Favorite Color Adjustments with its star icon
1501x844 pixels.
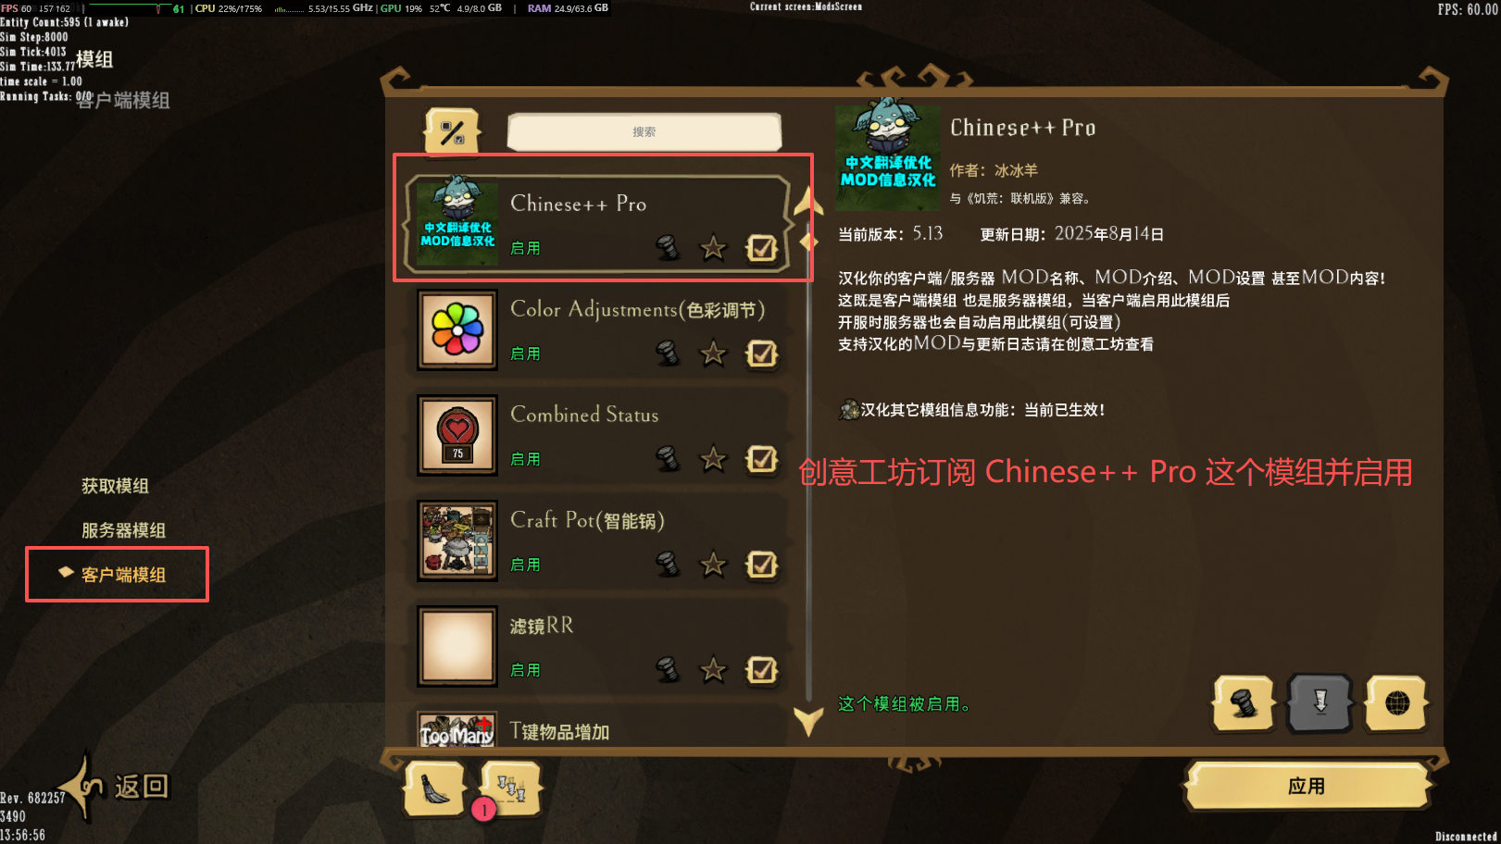pyautogui.click(x=713, y=354)
